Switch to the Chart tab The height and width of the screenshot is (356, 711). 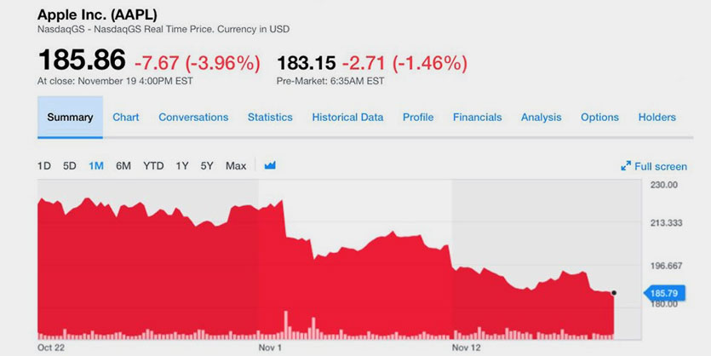point(126,118)
